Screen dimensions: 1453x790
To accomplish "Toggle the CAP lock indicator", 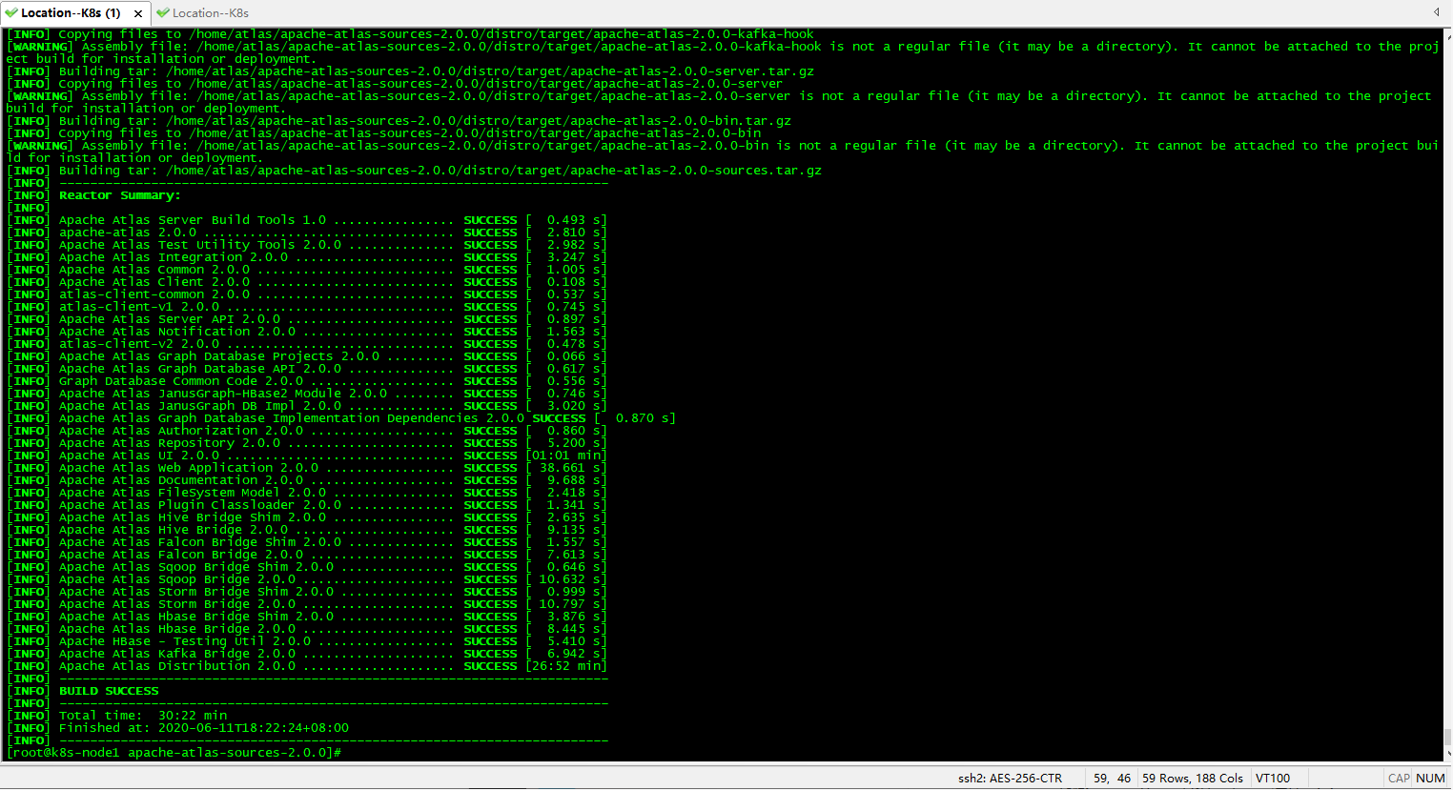I will pyautogui.click(x=1399, y=778).
